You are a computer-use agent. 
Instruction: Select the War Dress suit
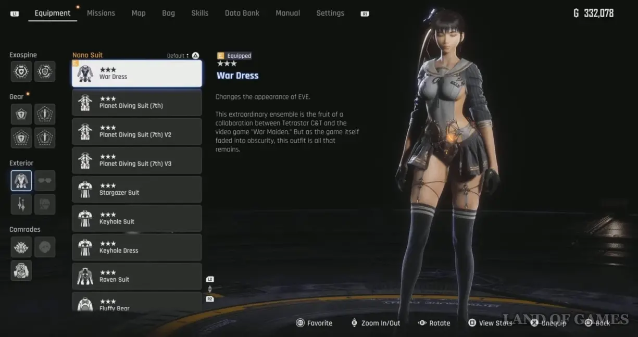pos(137,73)
